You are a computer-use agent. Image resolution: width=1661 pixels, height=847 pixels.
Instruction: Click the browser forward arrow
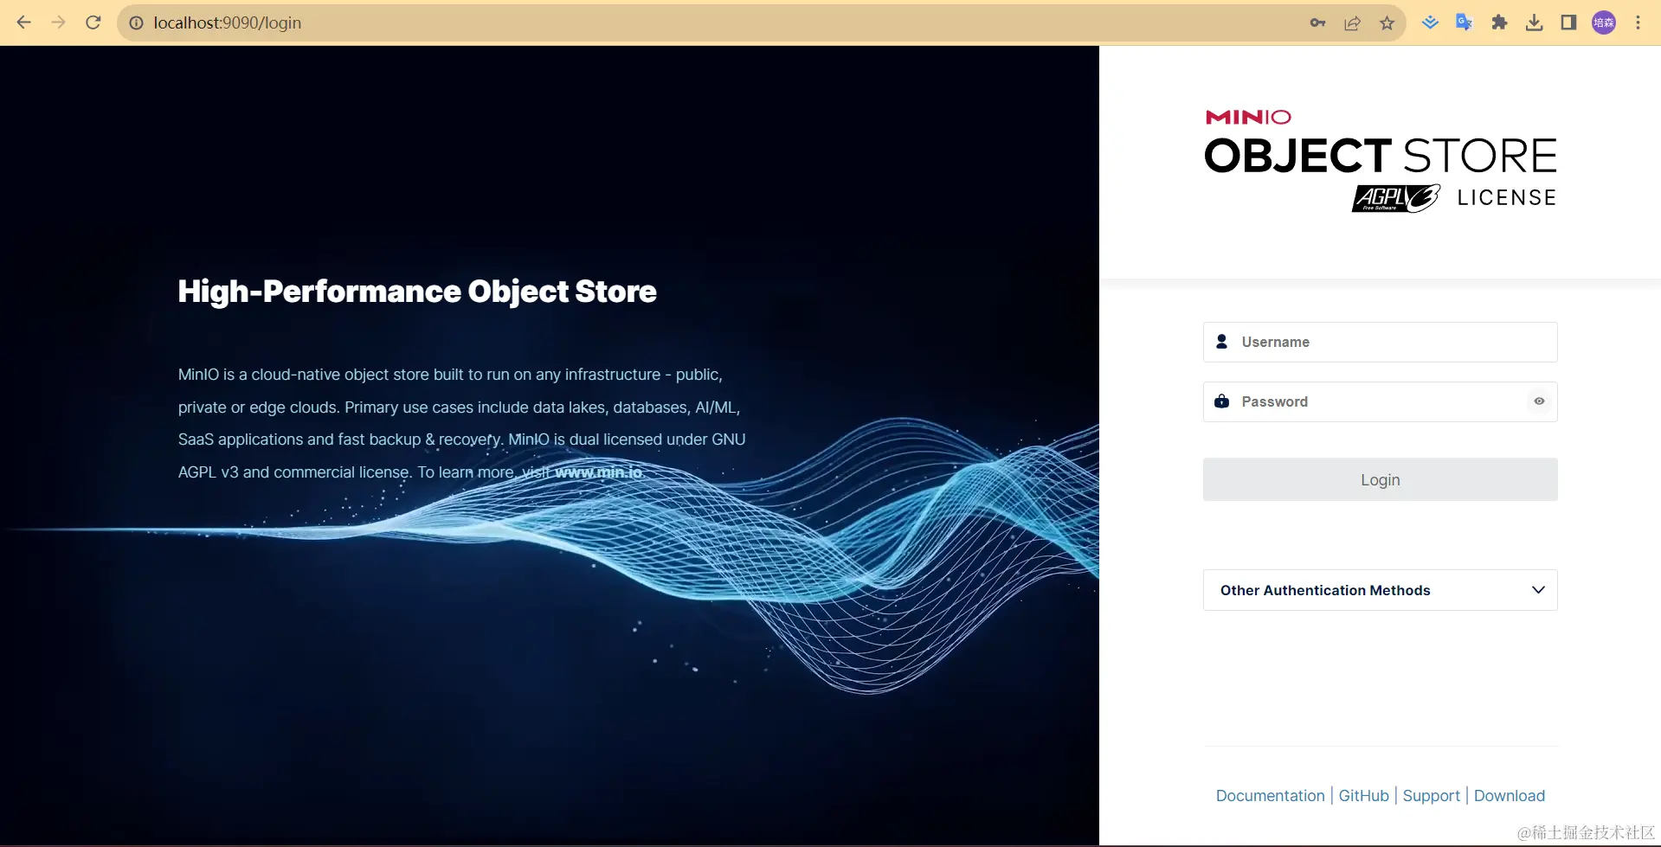(58, 22)
